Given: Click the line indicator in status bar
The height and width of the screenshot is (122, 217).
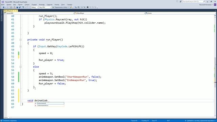Looking at the screenshot, I should coord(134,121).
